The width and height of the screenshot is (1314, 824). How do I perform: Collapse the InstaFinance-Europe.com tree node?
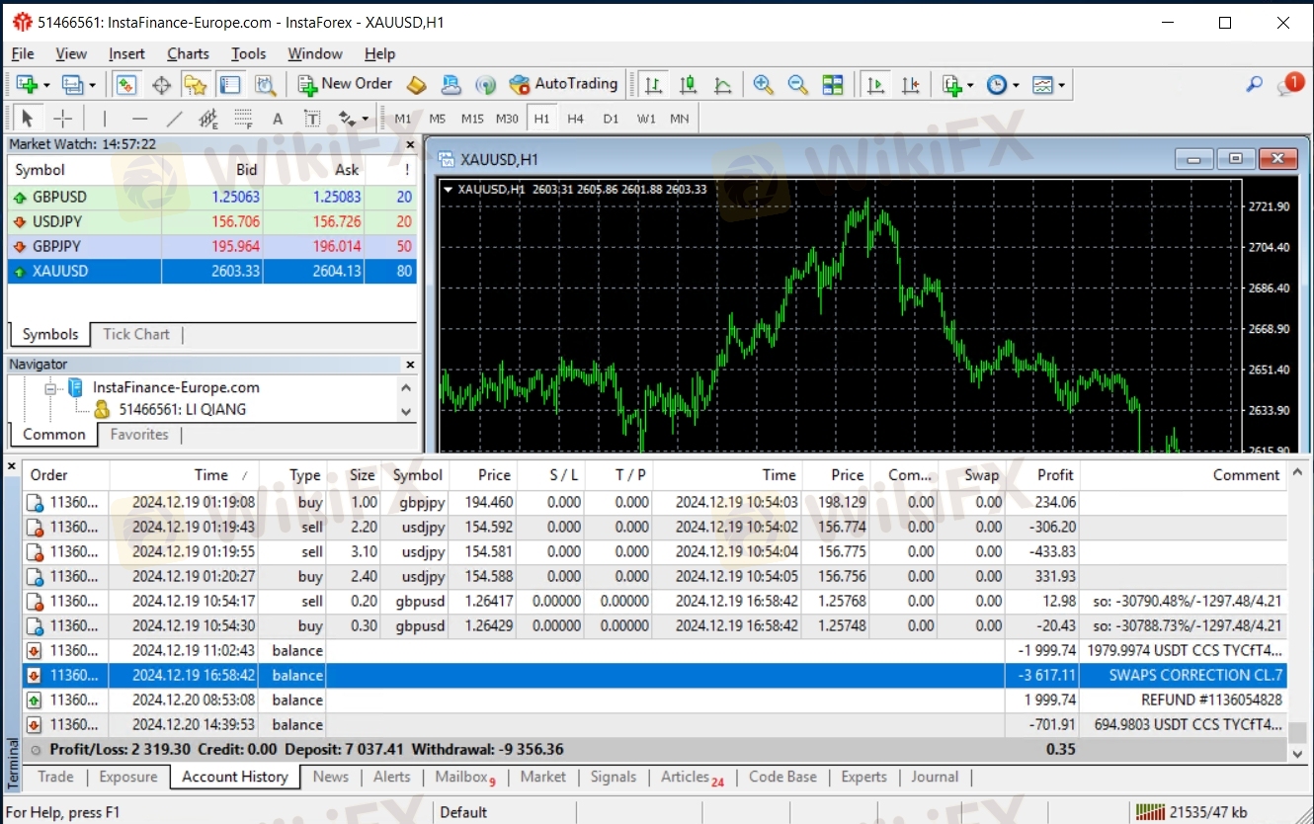[49, 388]
